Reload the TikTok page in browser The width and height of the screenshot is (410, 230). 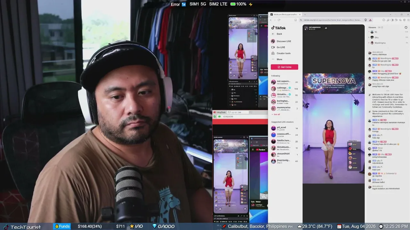tap(279, 20)
